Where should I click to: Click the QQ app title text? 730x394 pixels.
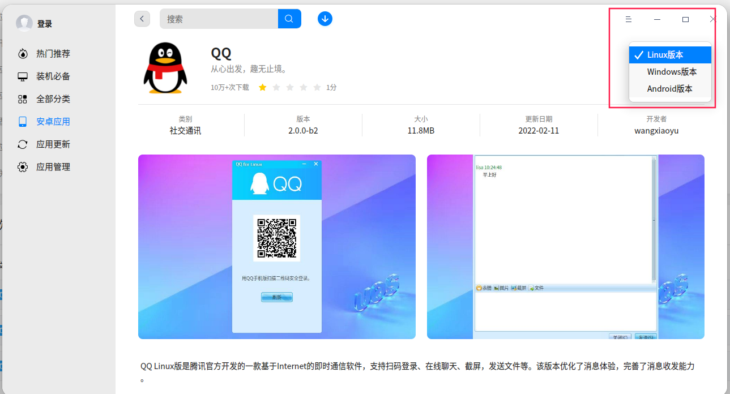[x=221, y=53]
